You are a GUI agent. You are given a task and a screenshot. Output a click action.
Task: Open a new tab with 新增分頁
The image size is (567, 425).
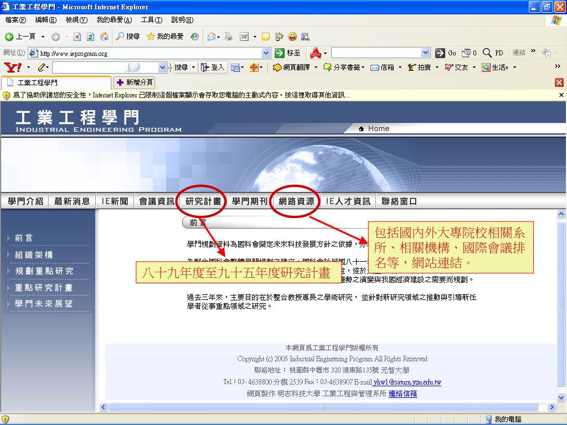coord(135,83)
